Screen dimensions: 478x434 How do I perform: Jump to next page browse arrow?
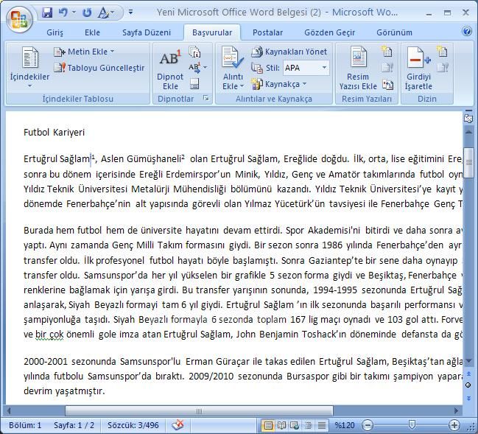coord(468,399)
